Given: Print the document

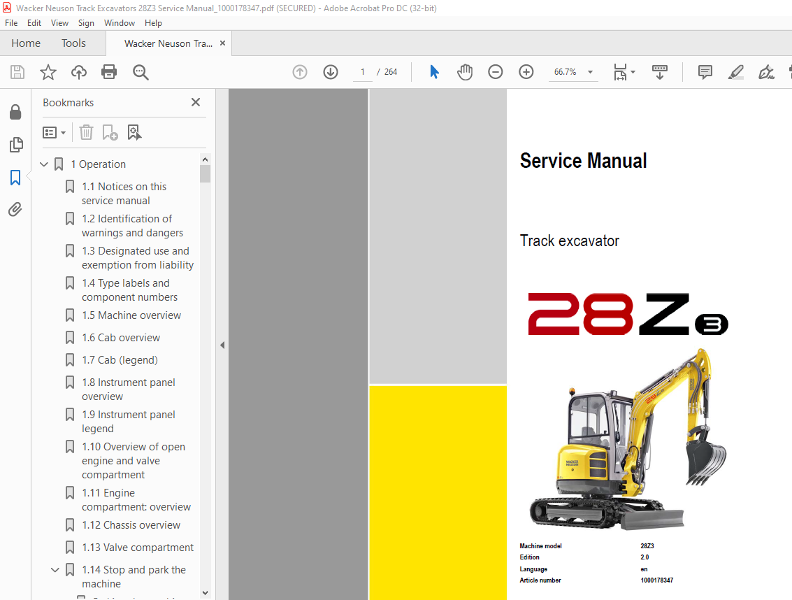Looking at the screenshot, I should (x=109, y=72).
